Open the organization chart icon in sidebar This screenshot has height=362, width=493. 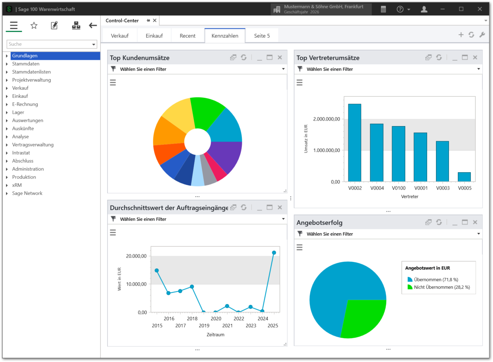[76, 25]
